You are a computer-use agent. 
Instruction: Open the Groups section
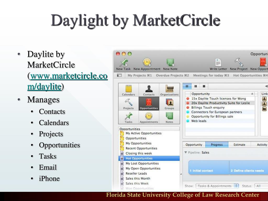coord(169,104)
